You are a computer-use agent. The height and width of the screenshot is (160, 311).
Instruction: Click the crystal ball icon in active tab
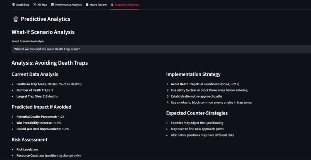click(112, 5)
